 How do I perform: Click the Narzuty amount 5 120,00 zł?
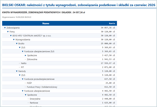tap(109, 71)
